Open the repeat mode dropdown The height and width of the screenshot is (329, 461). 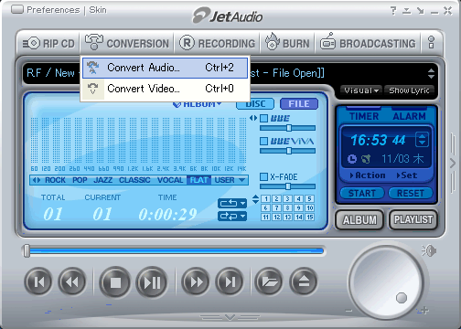[x=232, y=203]
